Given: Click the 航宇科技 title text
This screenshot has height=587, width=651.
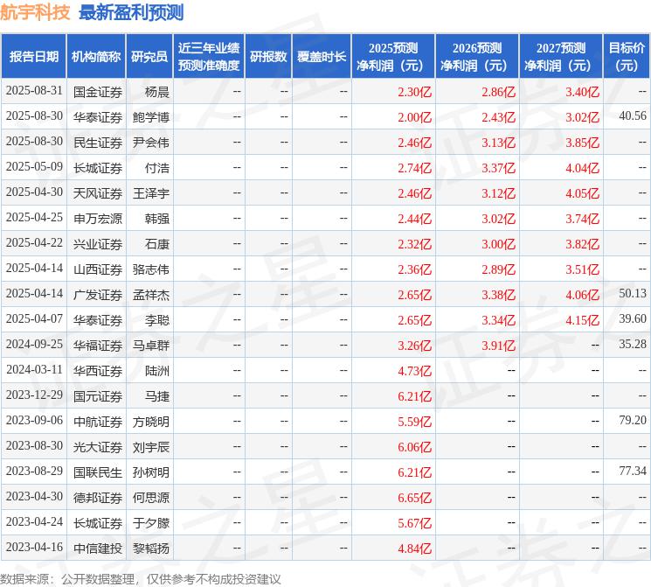Looking at the screenshot, I should tap(35, 12).
